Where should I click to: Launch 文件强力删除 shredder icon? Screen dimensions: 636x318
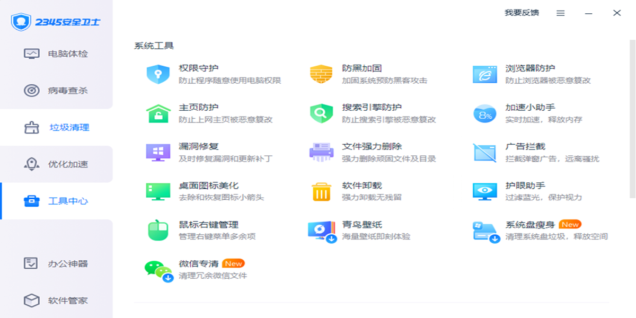[x=321, y=153]
